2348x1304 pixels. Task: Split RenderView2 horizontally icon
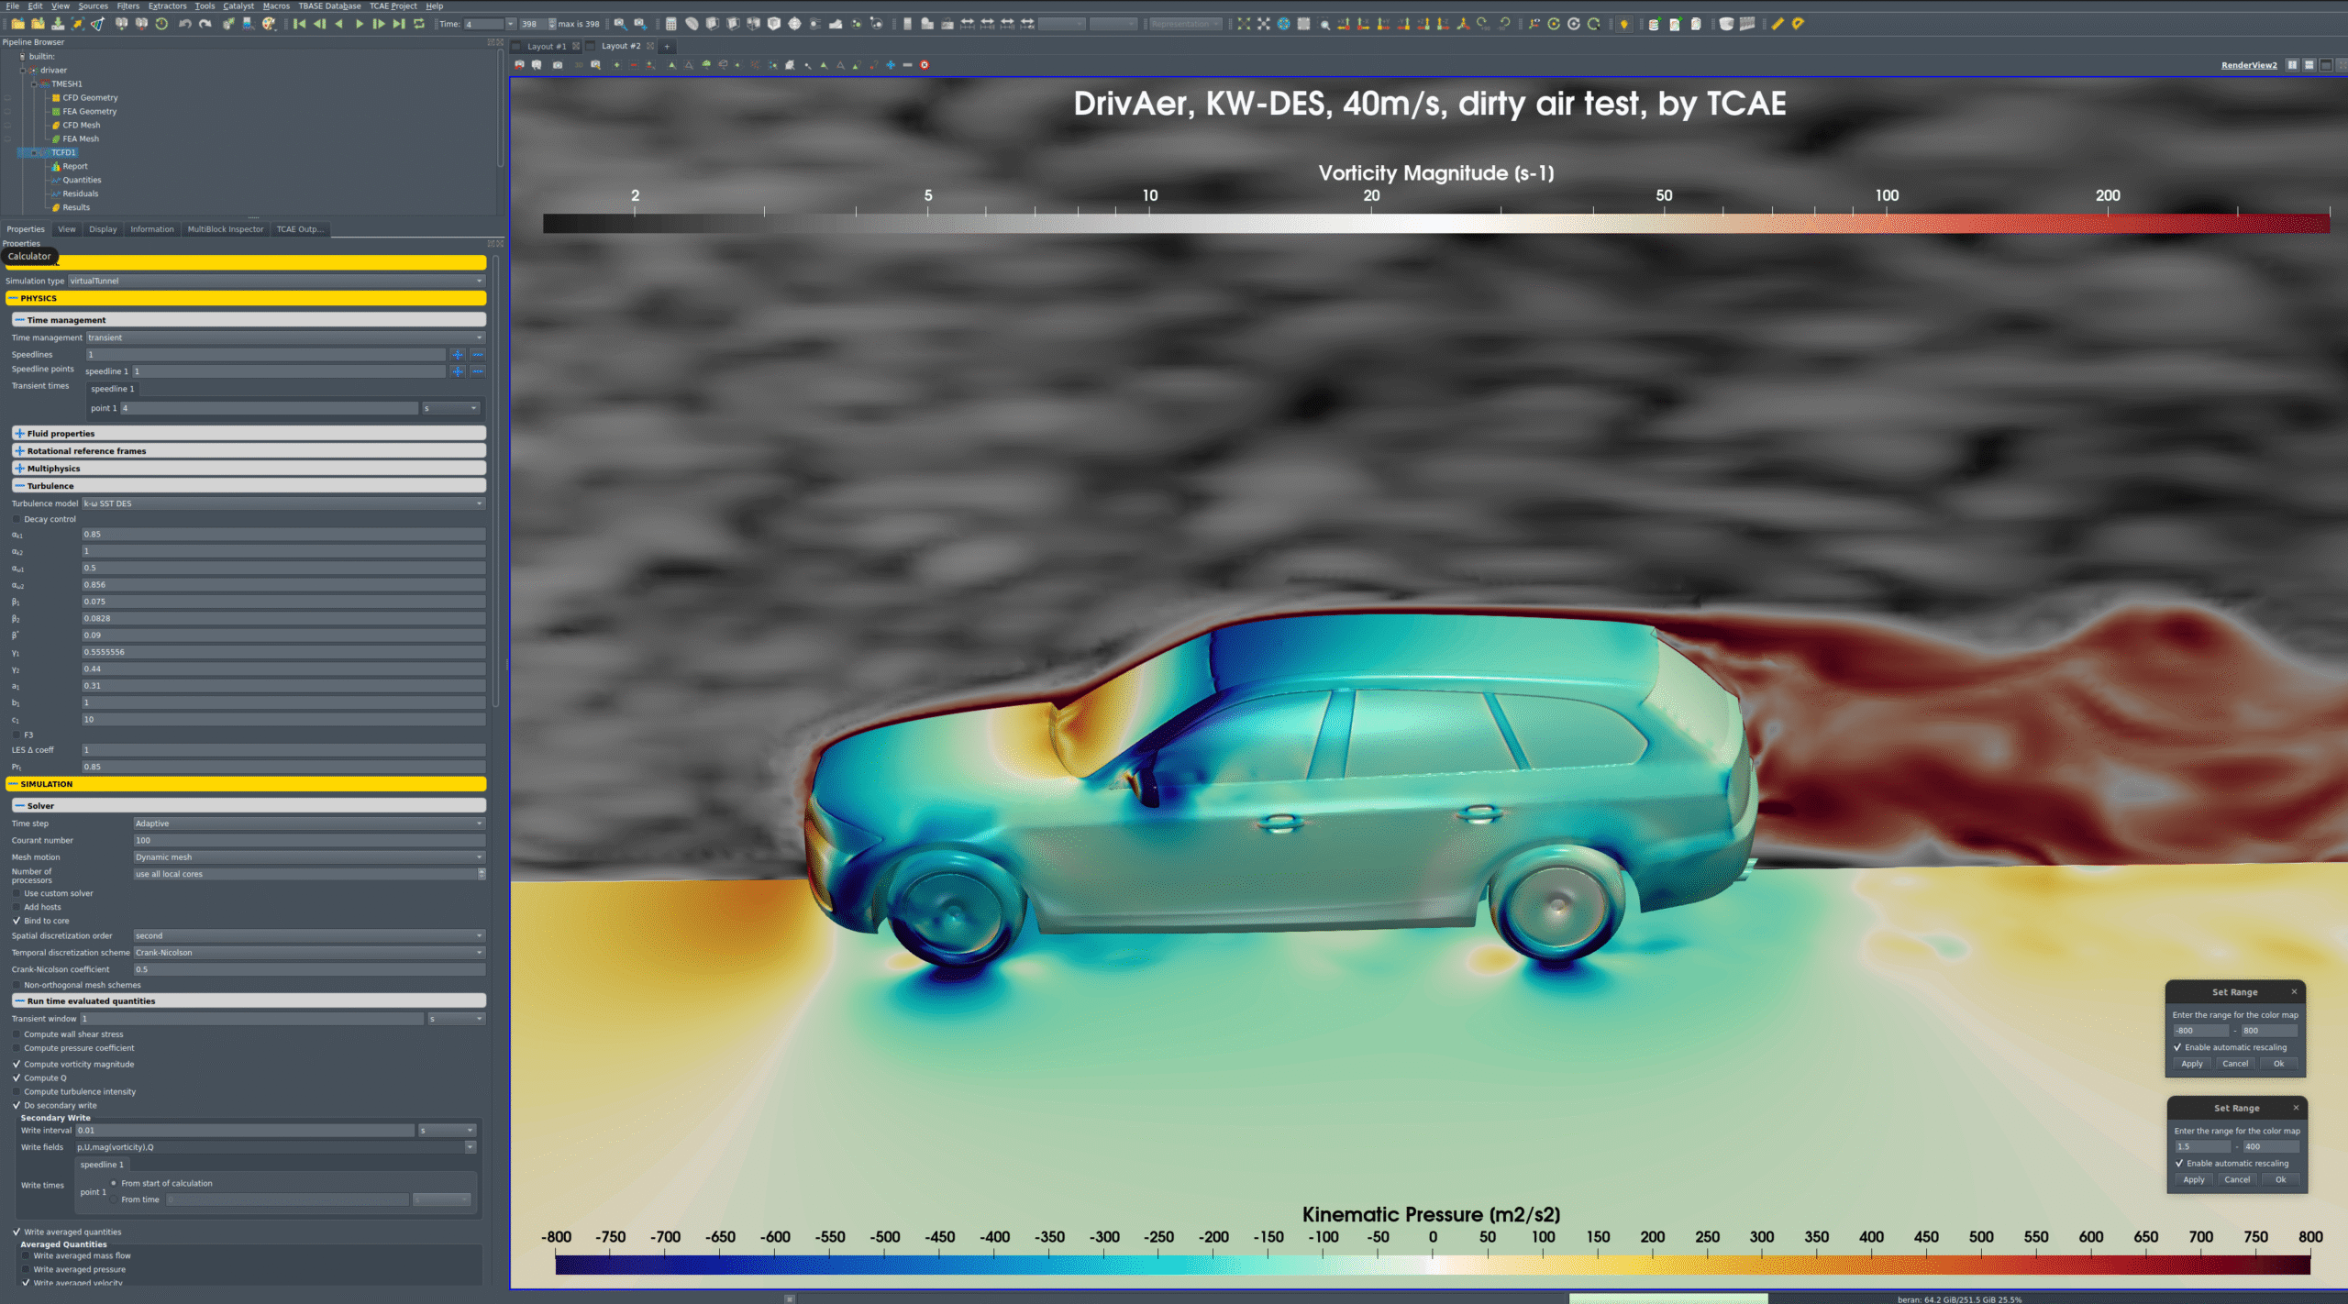click(2292, 65)
